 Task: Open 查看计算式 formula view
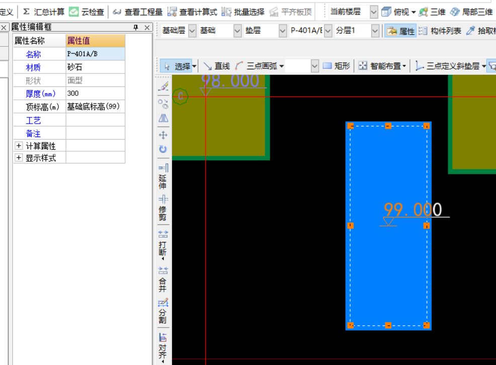click(192, 12)
